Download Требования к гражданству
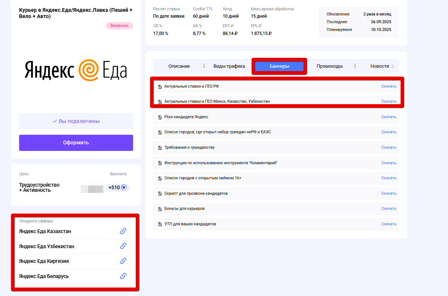This screenshot has width=448, height=296. [x=389, y=147]
